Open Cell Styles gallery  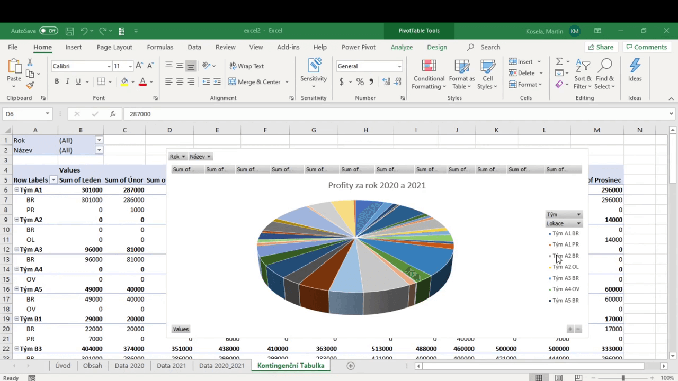coord(487,74)
